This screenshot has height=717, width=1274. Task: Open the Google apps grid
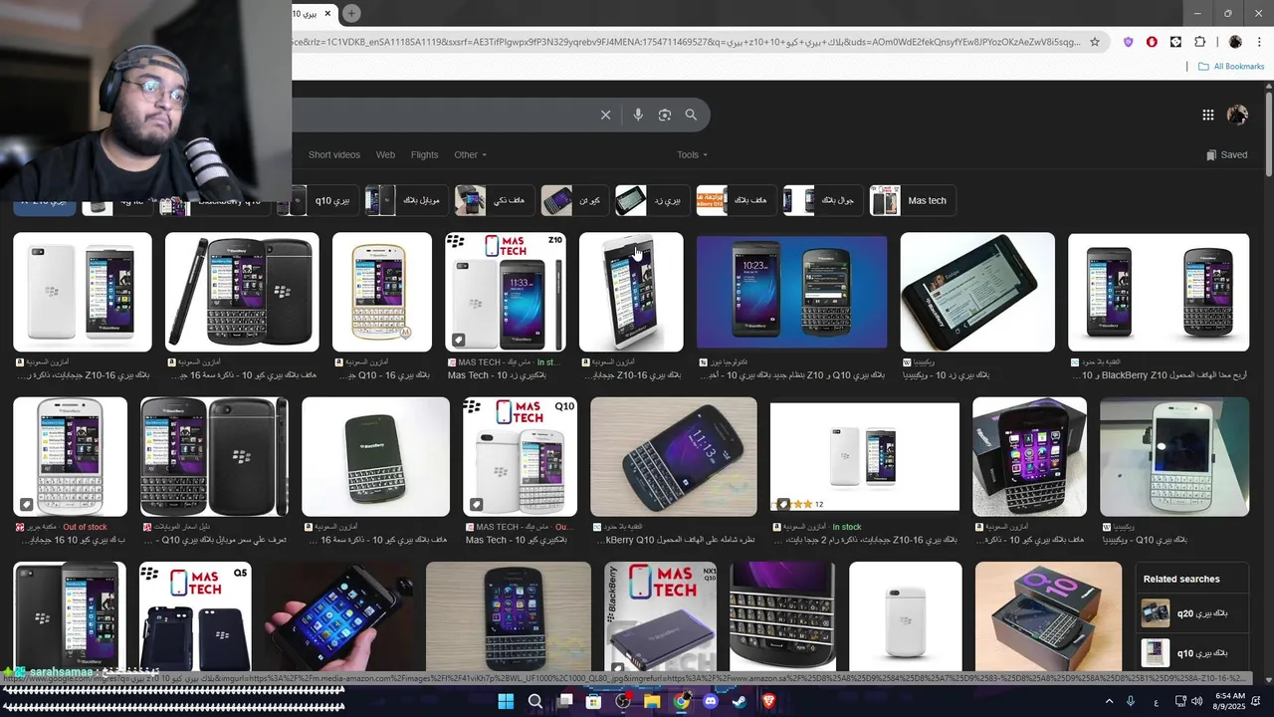(1207, 115)
